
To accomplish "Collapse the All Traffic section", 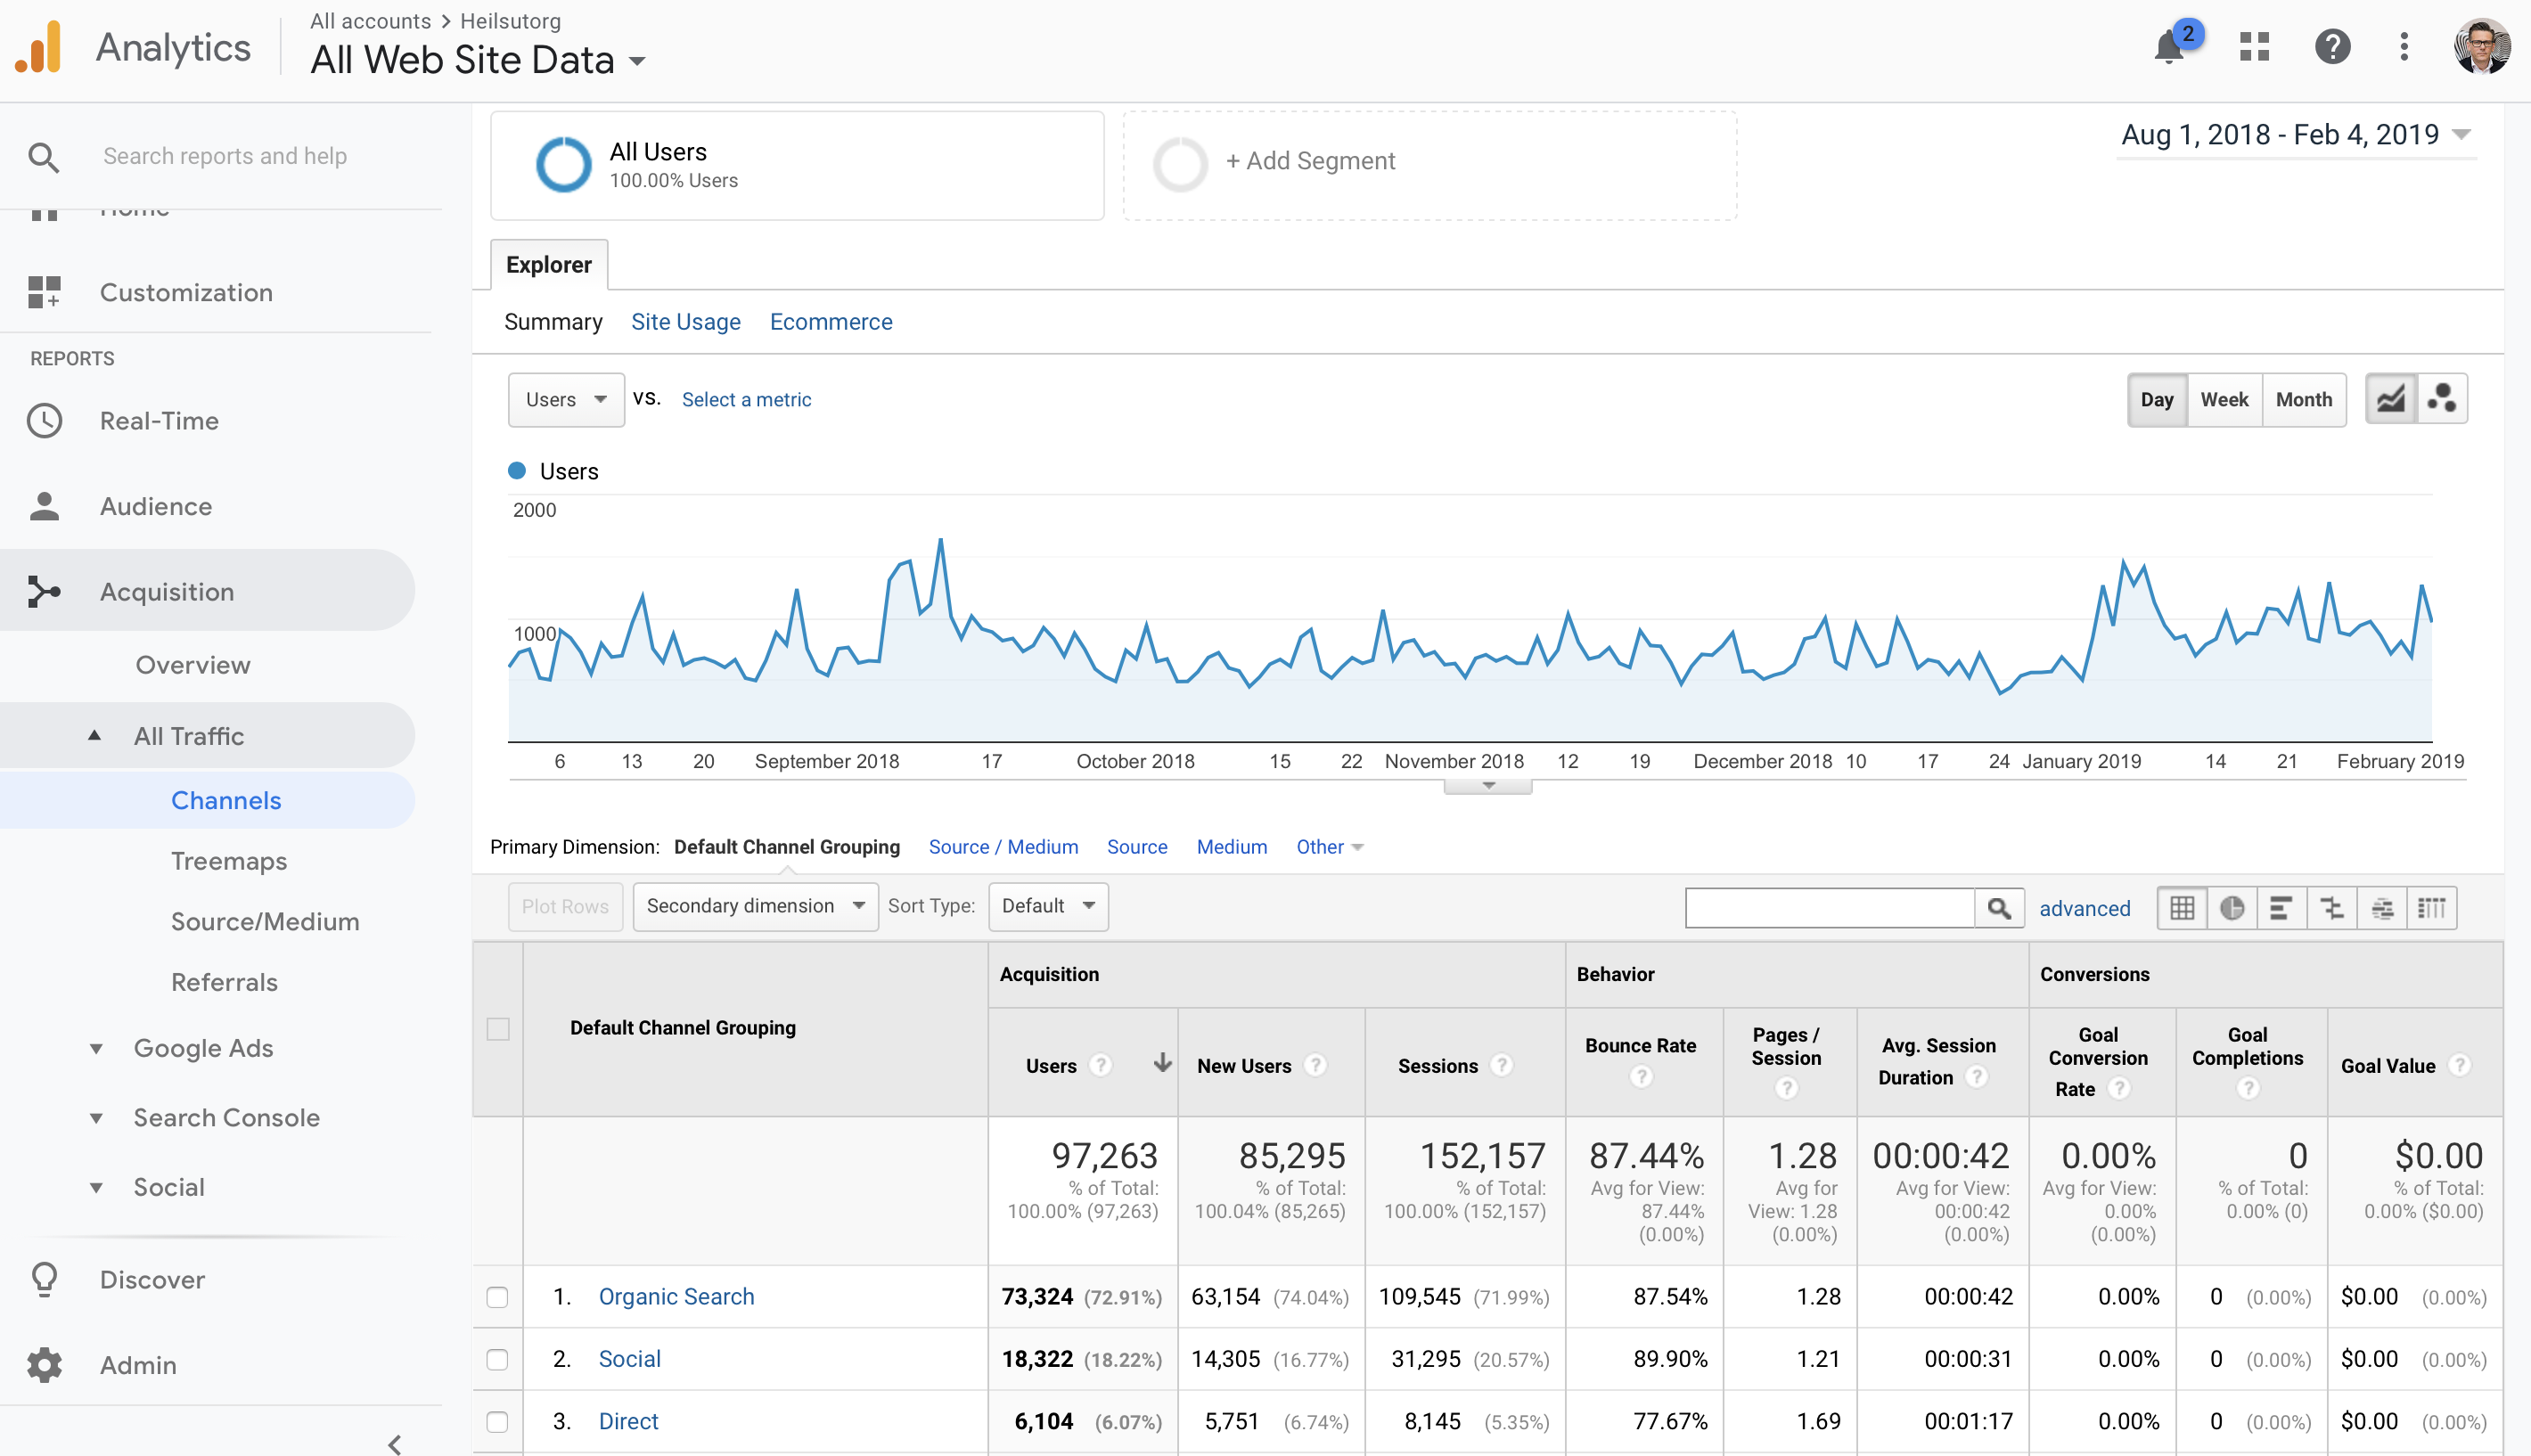I will click(x=94, y=735).
